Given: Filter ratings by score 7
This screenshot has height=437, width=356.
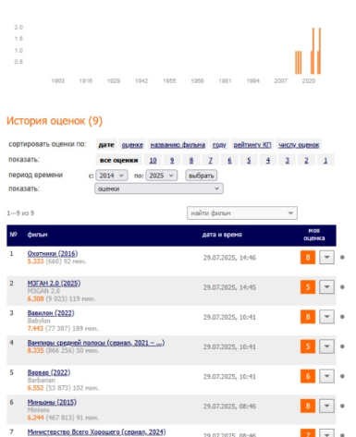Looking at the screenshot, I should click(x=210, y=160).
